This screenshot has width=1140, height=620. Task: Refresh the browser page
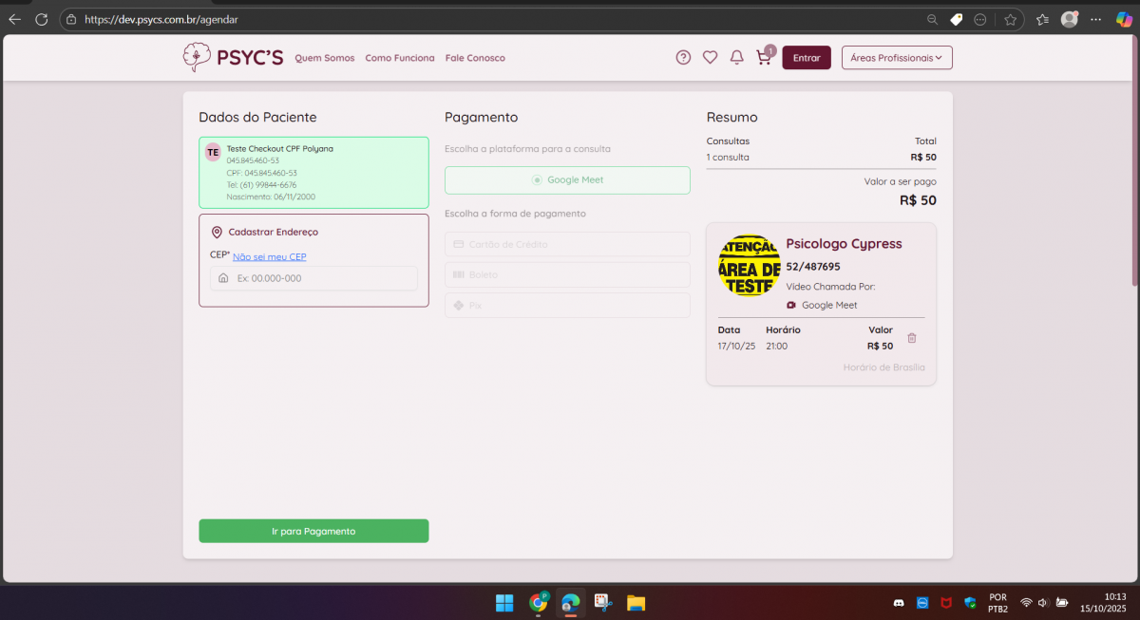tap(41, 19)
